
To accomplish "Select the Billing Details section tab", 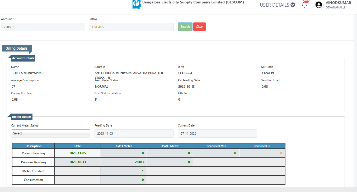I will pos(17,49).
